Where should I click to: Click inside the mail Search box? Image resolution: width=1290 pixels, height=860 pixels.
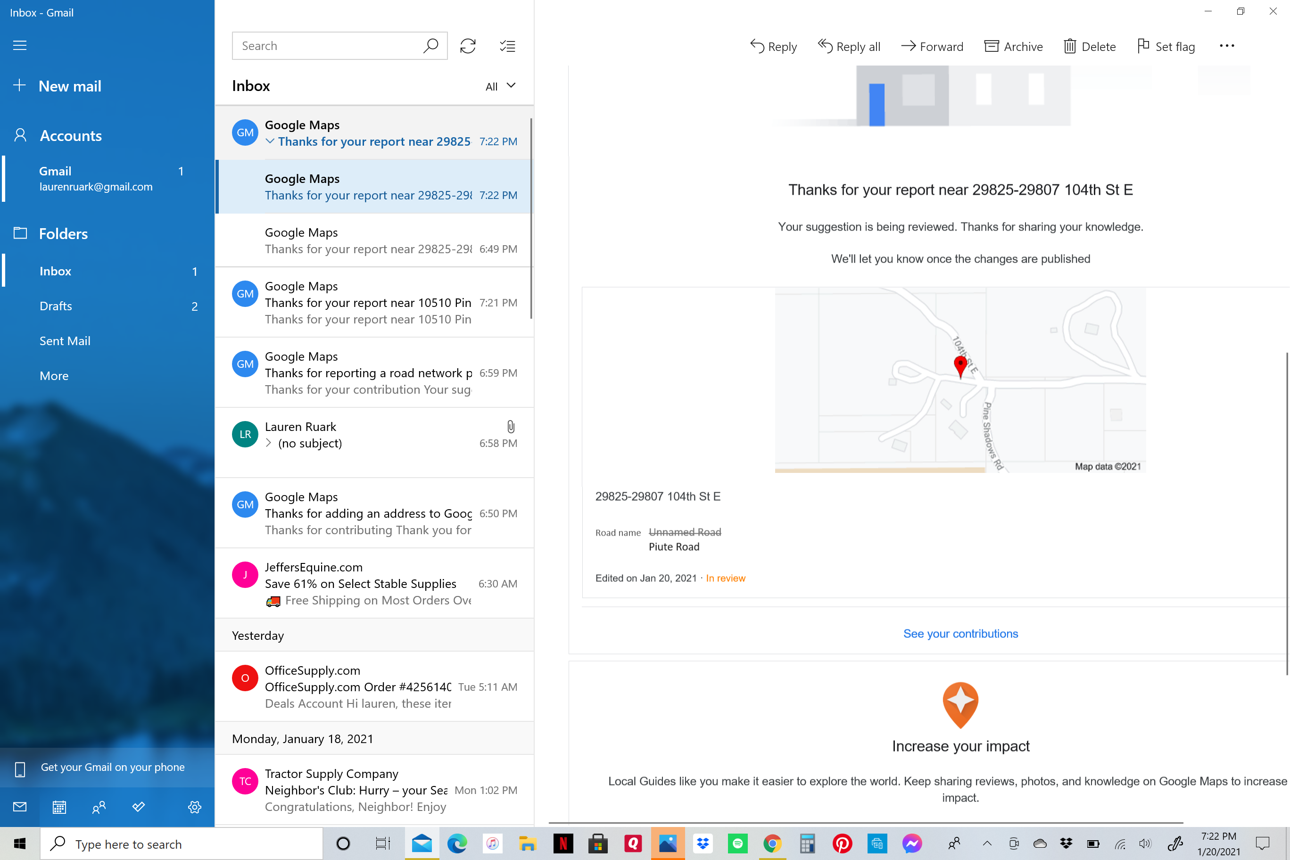click(x=329, y=46)
